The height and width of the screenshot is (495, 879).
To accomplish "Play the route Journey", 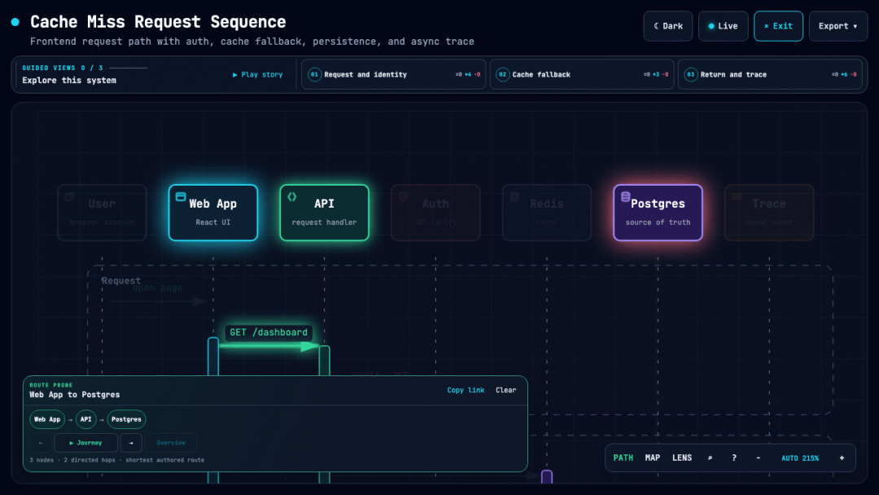I will tap(85, 443).
